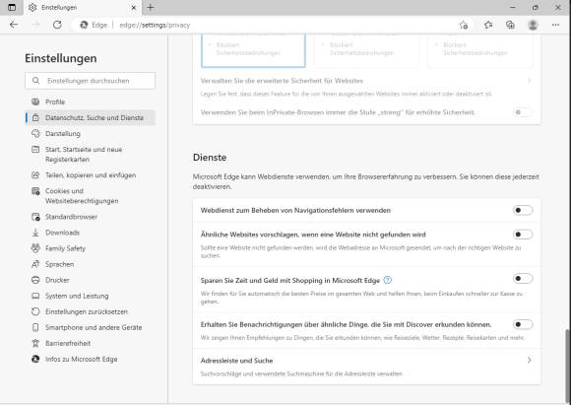Enable Ähnliche Websites vorschlagen switch

click(523, 234)
